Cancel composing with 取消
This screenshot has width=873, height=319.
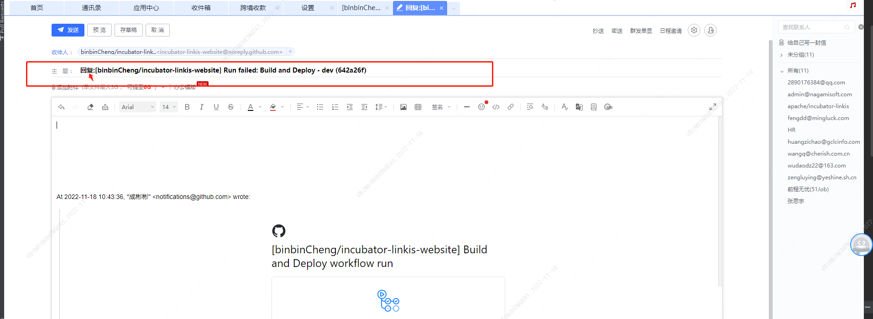[157, 30]
